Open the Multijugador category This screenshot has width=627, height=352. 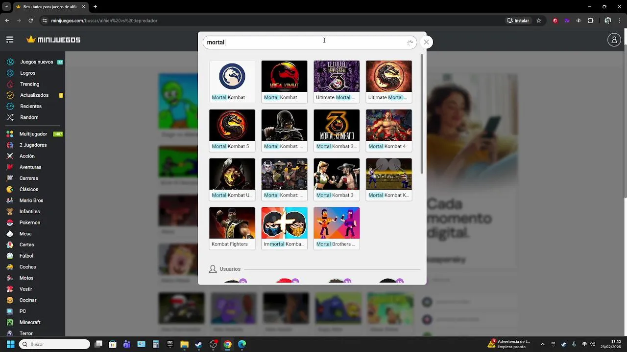point(34,134)
